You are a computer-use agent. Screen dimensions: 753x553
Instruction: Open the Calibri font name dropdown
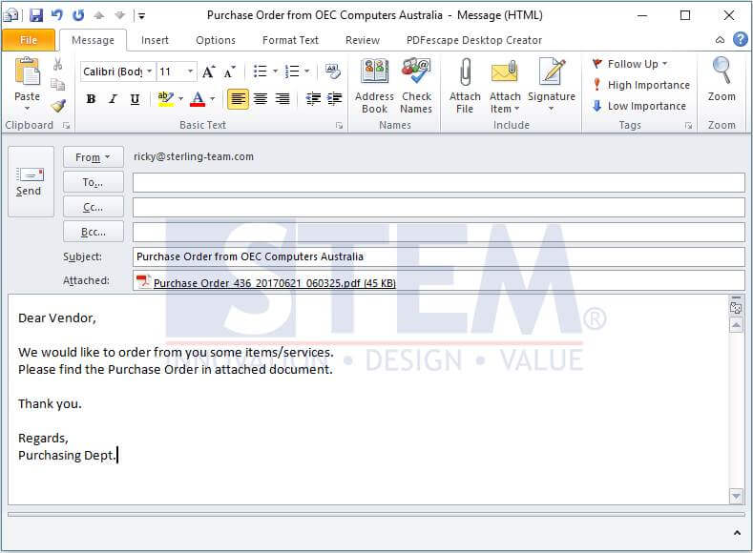149,72
